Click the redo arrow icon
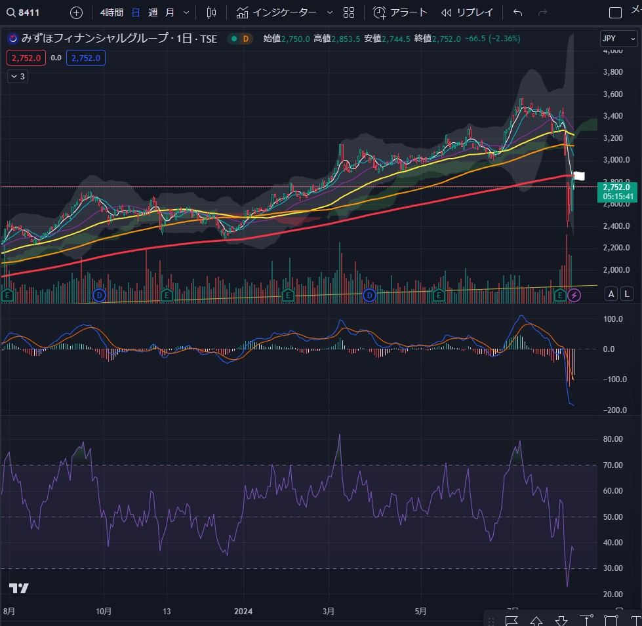 (542, 12)
